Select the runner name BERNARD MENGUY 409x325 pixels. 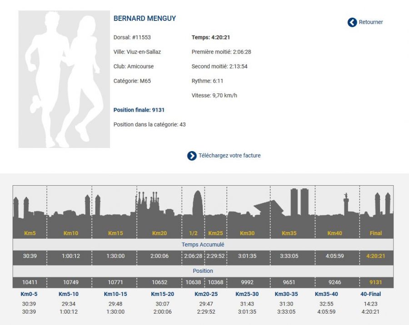[x=145, y=19]
